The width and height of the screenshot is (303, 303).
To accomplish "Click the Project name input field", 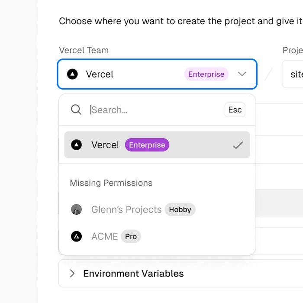I will coord(294,74).
